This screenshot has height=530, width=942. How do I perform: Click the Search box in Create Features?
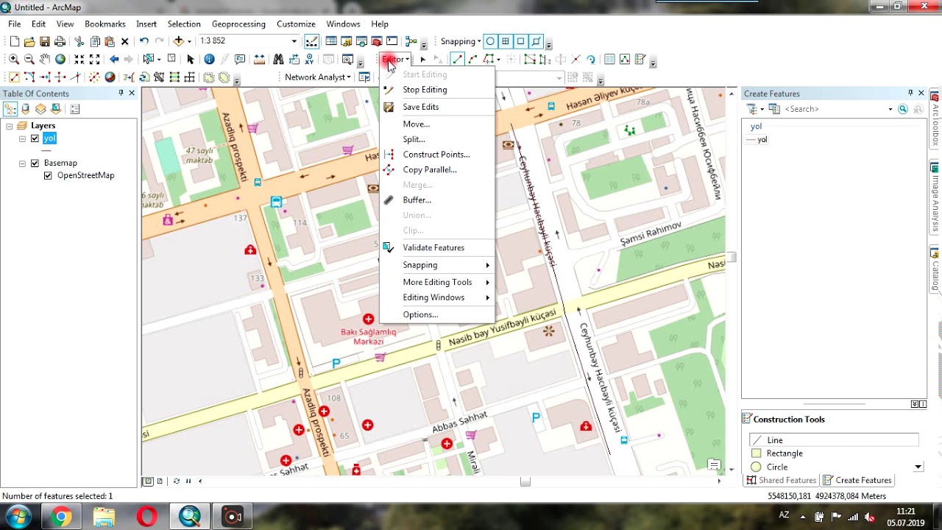[837, 109]
